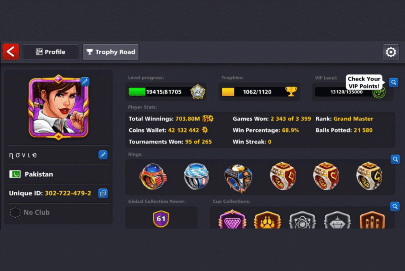Click the player avatar portrait
The width and height of the screenshot is (405, 271).
59,107
